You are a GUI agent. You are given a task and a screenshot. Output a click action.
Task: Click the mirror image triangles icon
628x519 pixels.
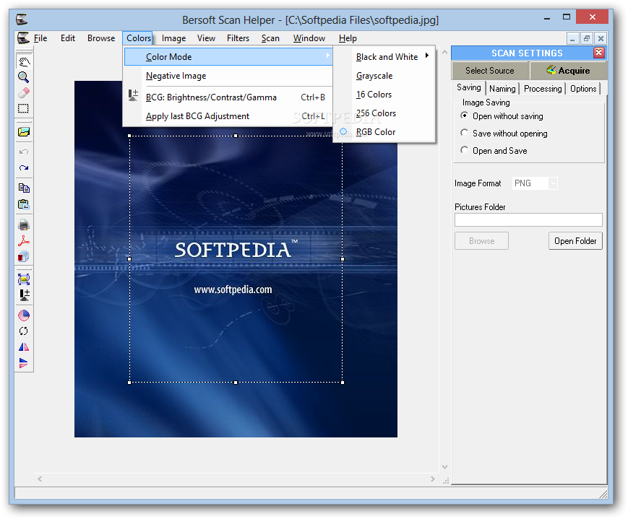click(24, 347)
